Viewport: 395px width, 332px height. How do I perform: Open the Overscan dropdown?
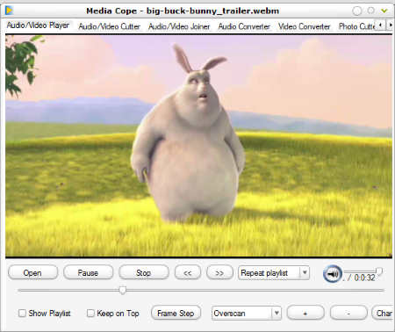click(247, 313)
